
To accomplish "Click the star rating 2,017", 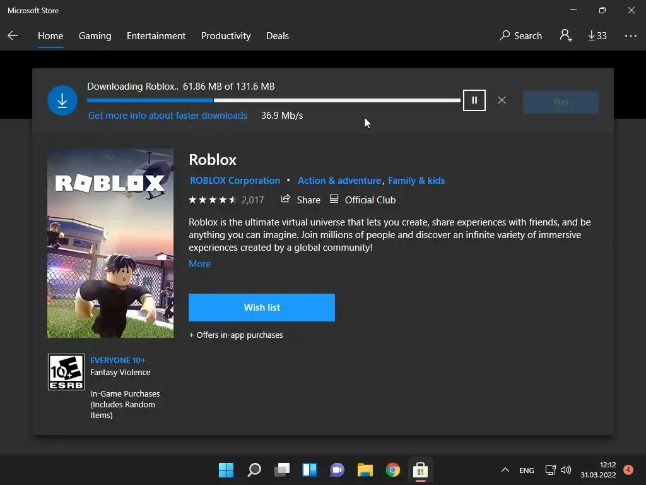I will pyautogui.click(x=226, y=200).
